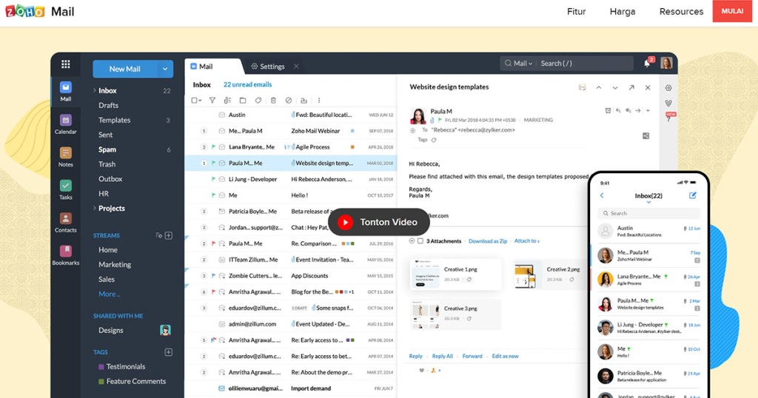Select the green Feature Comments tag swatch

101,382
